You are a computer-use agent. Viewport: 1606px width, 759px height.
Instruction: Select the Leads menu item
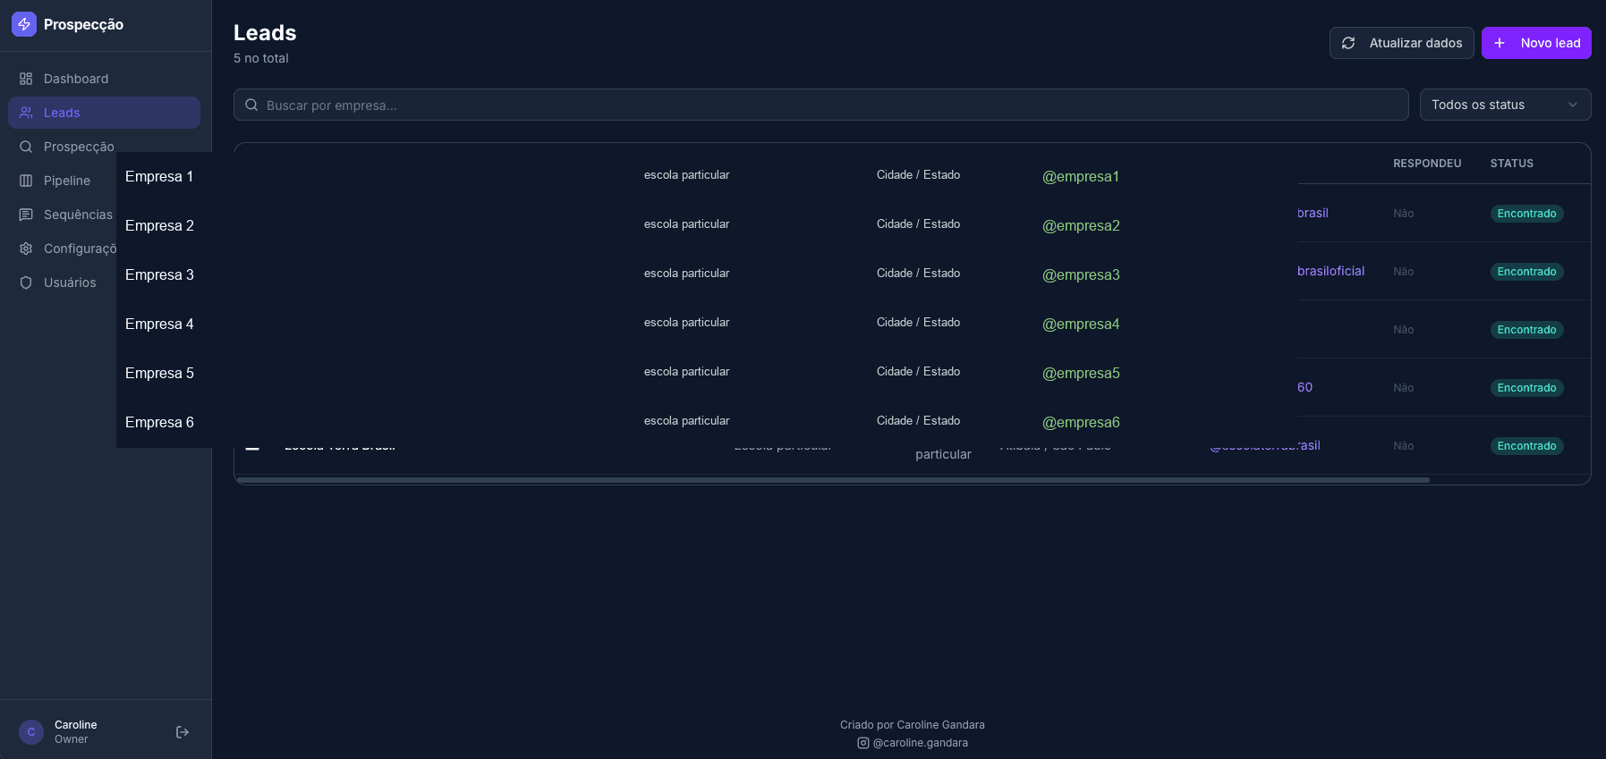coord(104,113)
